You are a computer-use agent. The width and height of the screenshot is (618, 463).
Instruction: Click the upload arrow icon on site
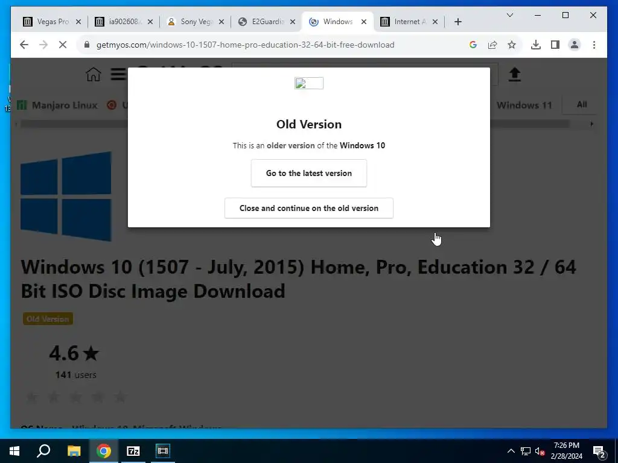[514, 74]
